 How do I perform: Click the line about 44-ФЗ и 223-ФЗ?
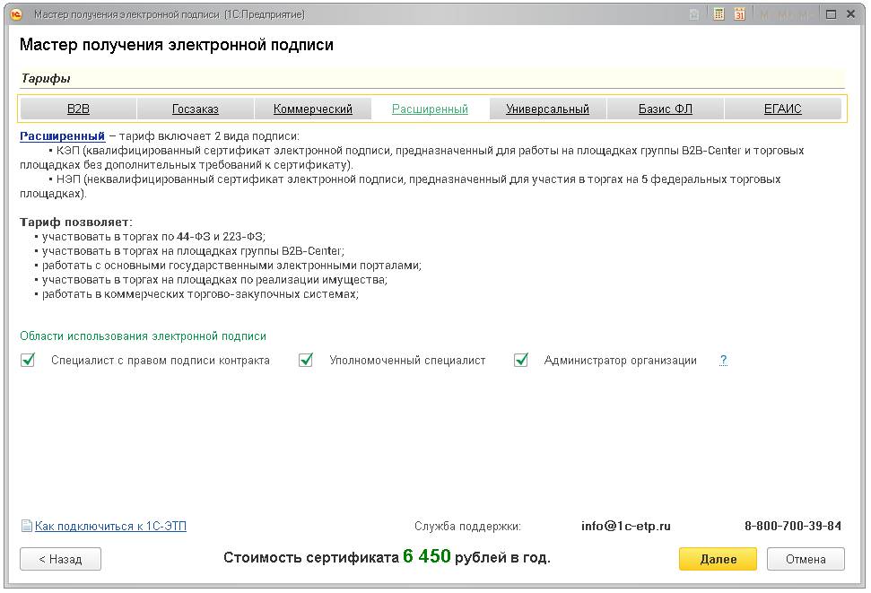tap(153, 237)
